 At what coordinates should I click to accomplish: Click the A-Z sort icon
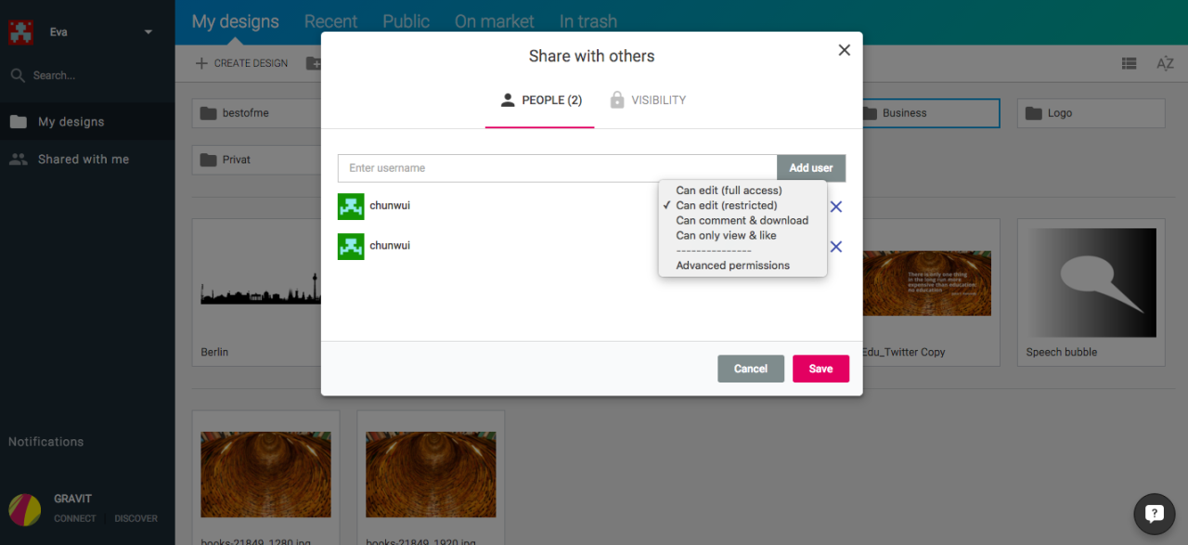(1165, 64)
